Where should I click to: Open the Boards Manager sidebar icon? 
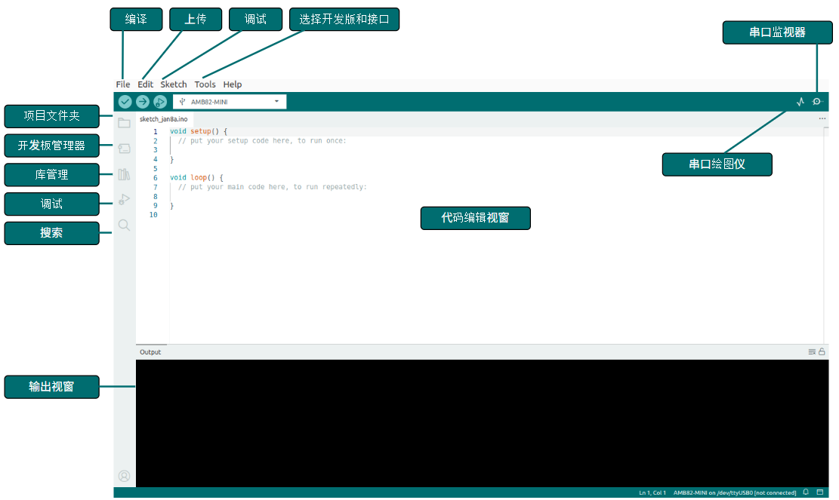click(x=124, y=149)
